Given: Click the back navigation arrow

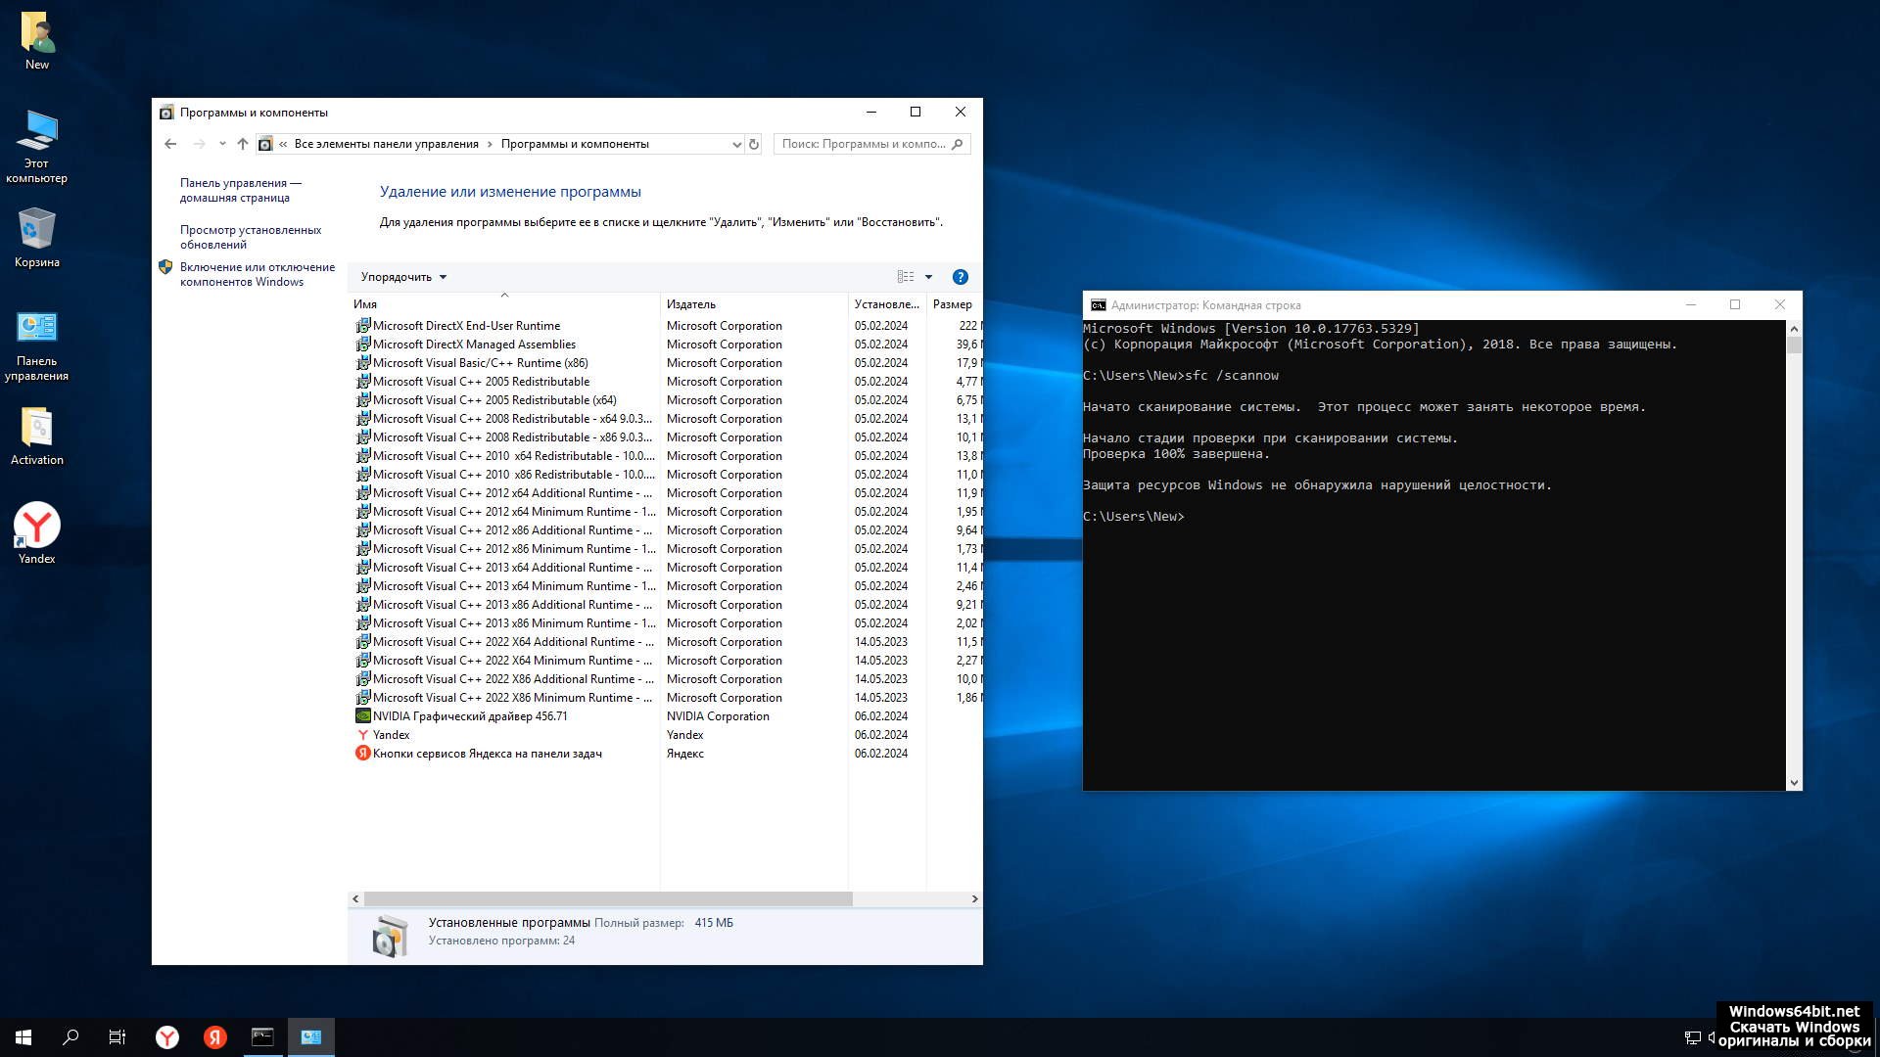Looking at the screenshot, I should pos(170,144).
